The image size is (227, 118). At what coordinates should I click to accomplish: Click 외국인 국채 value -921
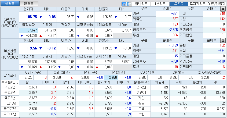pyautogui.click(x=184, y=87)
